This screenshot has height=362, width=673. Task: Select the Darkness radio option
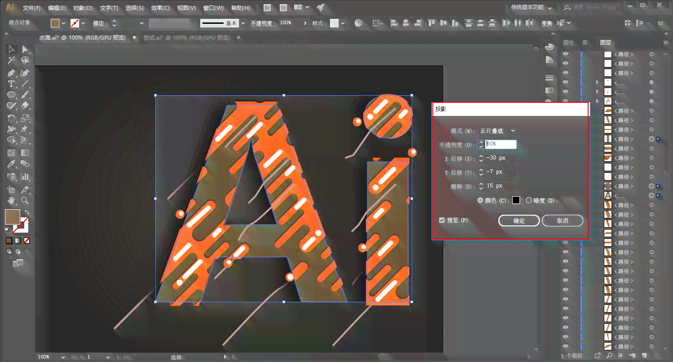529,200
